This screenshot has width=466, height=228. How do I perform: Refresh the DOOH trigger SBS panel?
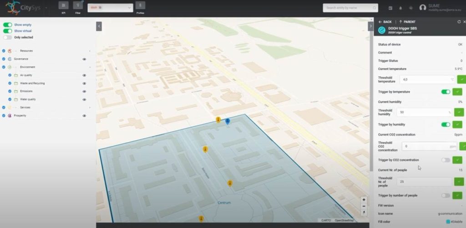[459, 22]
